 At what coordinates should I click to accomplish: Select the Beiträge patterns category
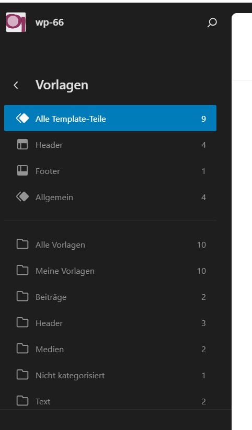click(x=110, y=297)
